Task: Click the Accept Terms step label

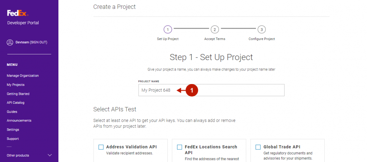Action: click(215, 39)
